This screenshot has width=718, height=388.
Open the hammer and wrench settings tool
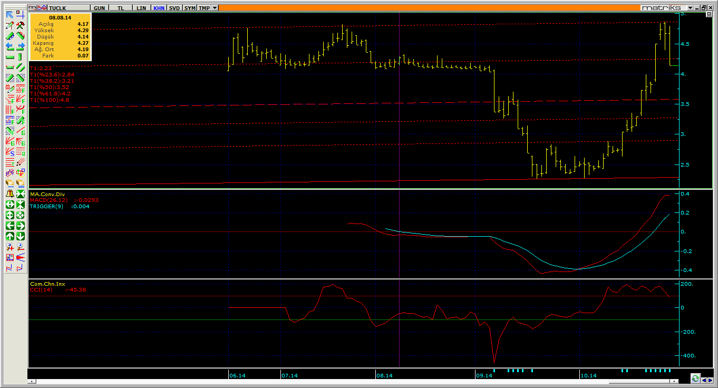click(x=20, y=25)
